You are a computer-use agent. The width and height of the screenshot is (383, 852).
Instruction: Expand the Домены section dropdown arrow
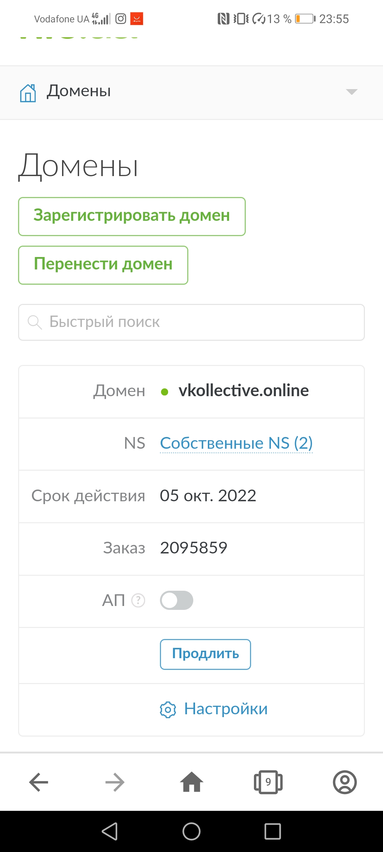(x=351, y=92)
